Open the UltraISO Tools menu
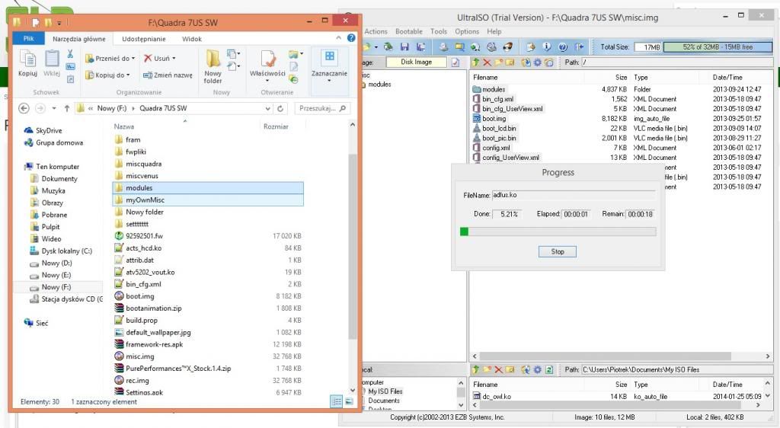The width and height of the screenshot is (780, 428). pos(439,31)
